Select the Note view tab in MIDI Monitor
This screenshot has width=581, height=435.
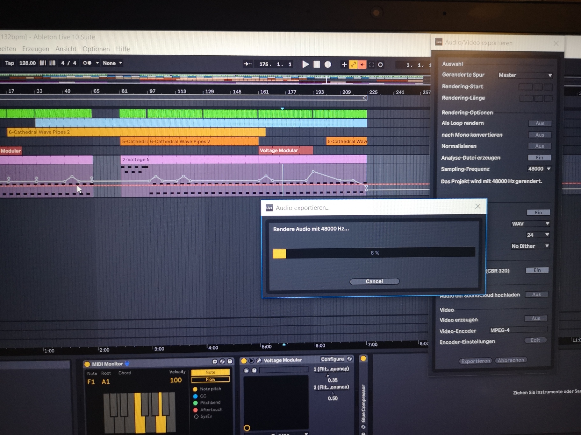point(210,372)
